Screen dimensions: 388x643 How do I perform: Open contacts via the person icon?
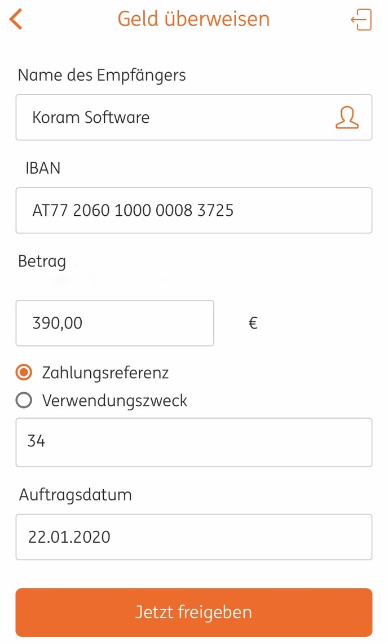click(347, 118)
